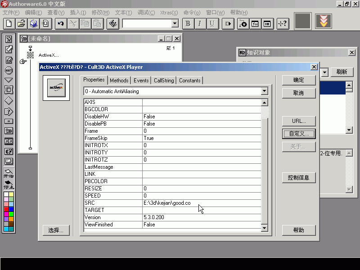The image size is (360, 270).
Task: Click the 控制信息 button
Action: pyautogui.click(x=299, y=178)
